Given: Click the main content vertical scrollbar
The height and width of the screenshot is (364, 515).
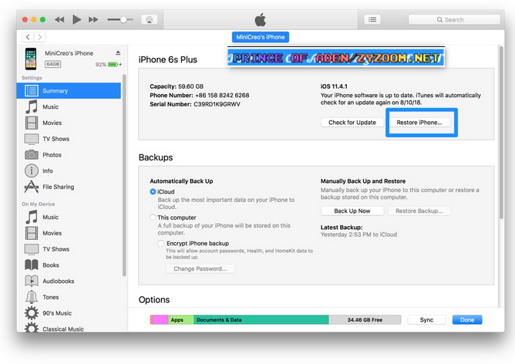Looking at the screenshot, I should pos(501,133).
